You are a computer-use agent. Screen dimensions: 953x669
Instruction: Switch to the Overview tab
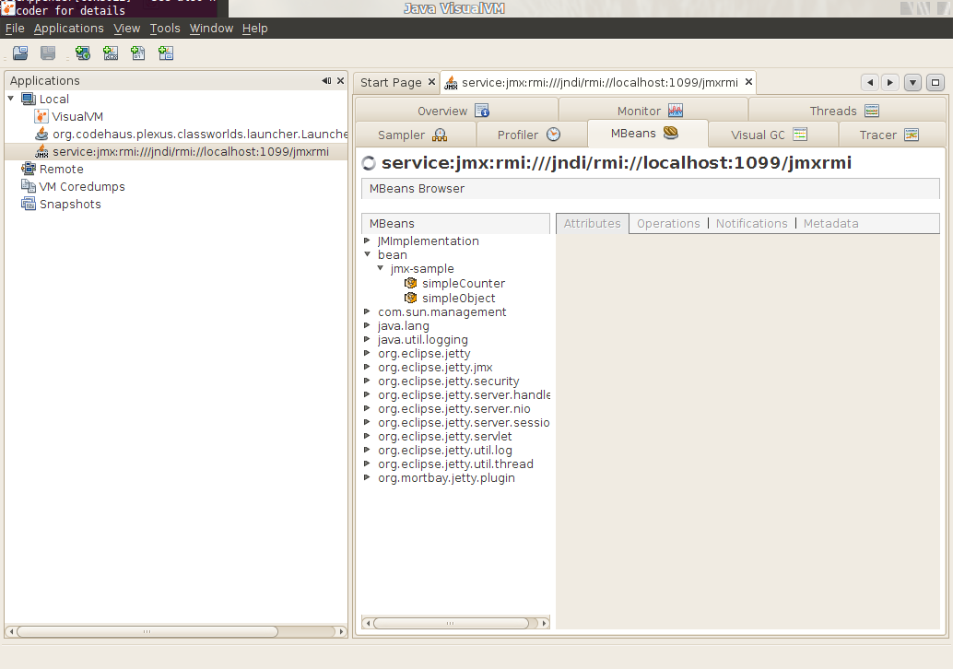pos(456,111)
